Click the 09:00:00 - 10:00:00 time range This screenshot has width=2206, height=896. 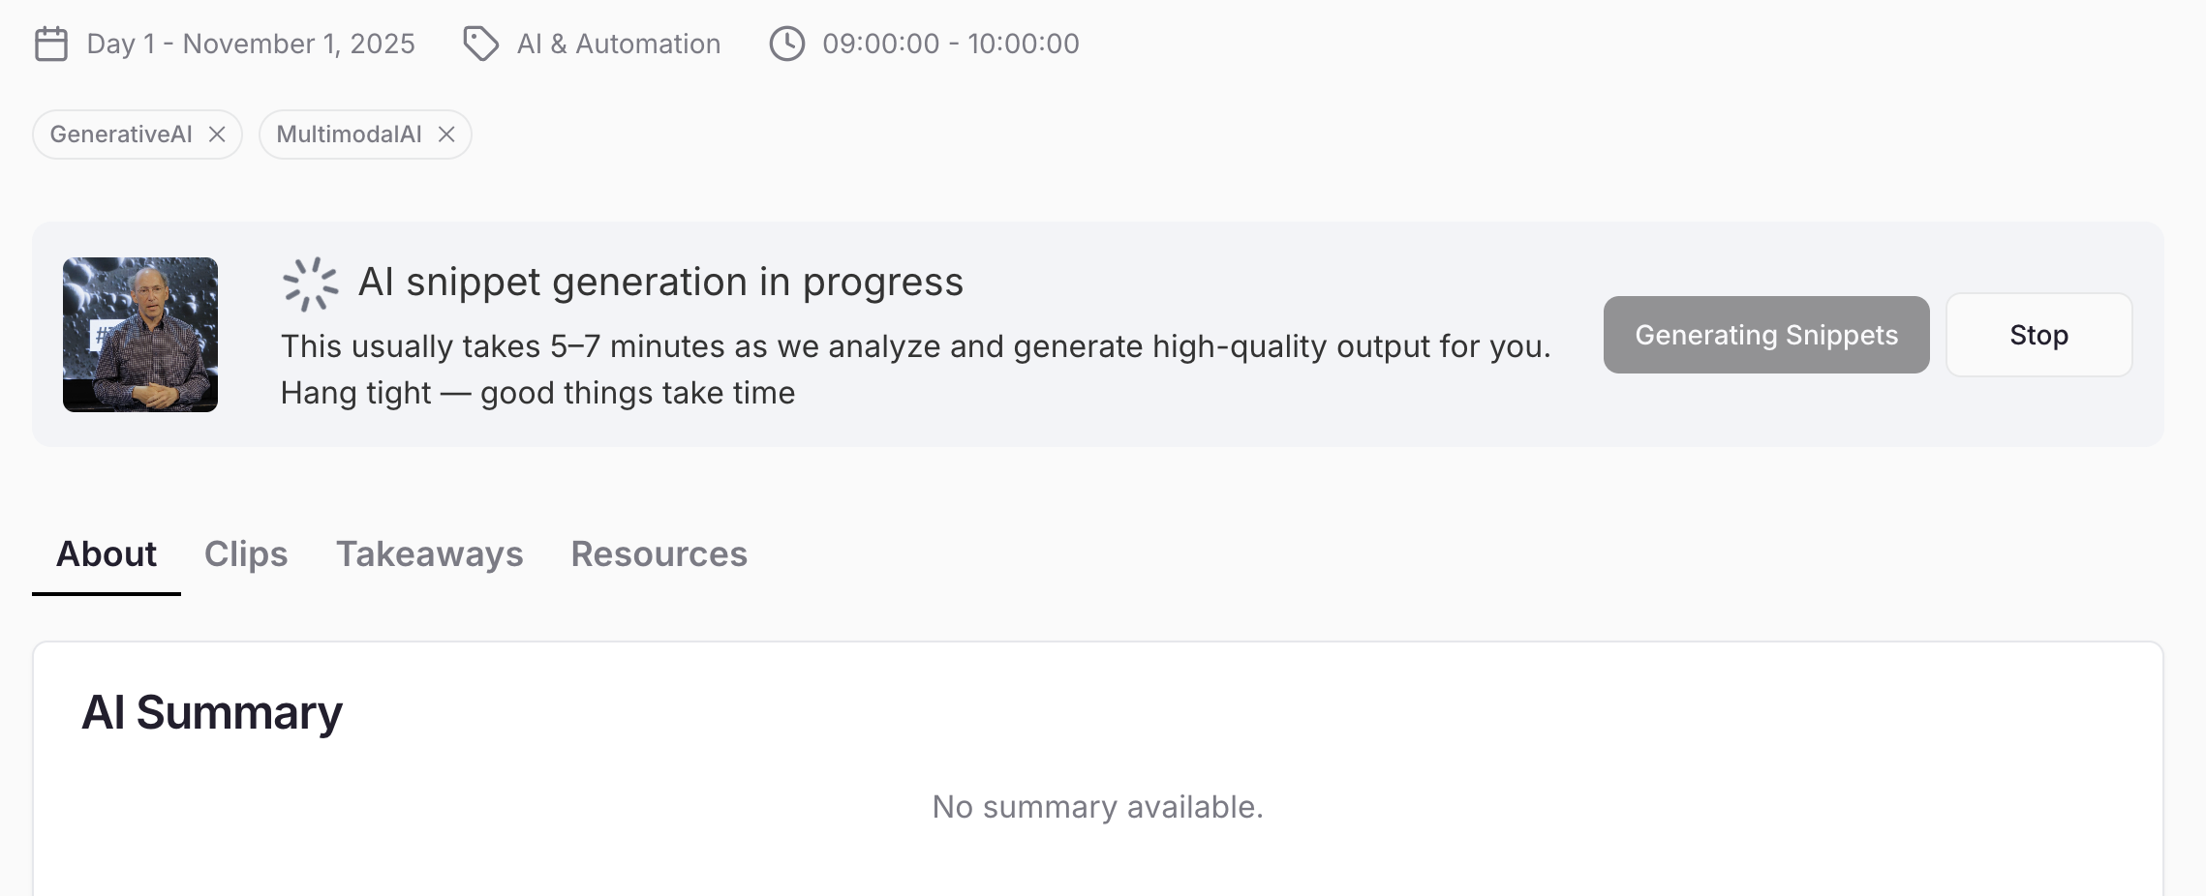pyautogui.click(x=950, y=45)
